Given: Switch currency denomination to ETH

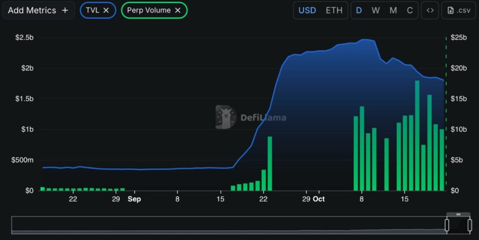Looking at the screenshot, I should tap(334, 10).
